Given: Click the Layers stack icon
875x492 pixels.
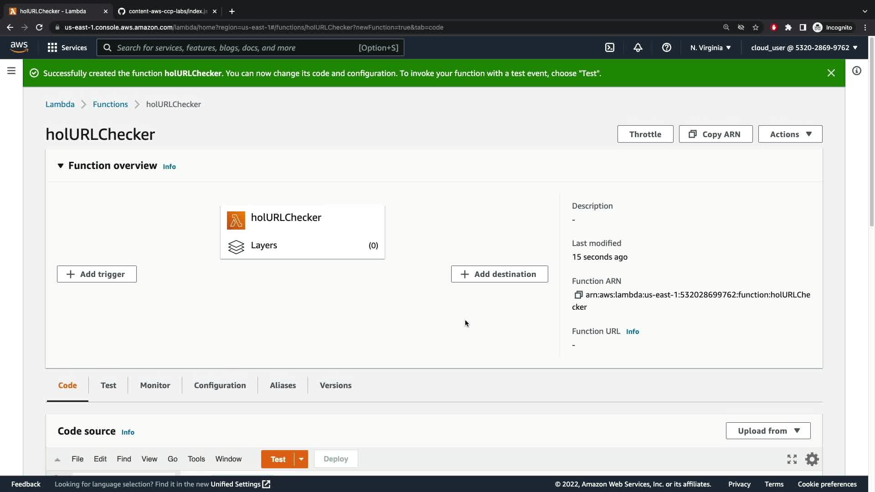Looking at the screenshot, I should tap(236, 246).
